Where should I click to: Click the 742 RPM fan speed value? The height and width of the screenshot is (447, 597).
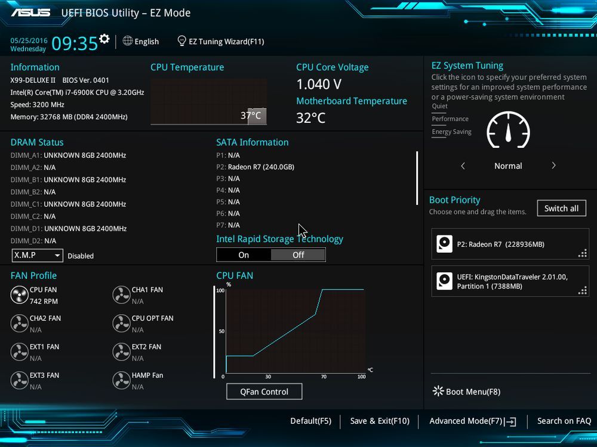coord(44,301)
